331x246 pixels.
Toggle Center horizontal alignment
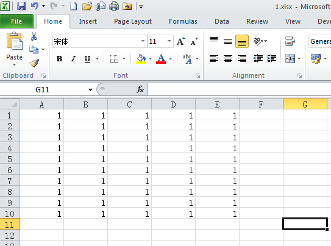coord(228,59)
